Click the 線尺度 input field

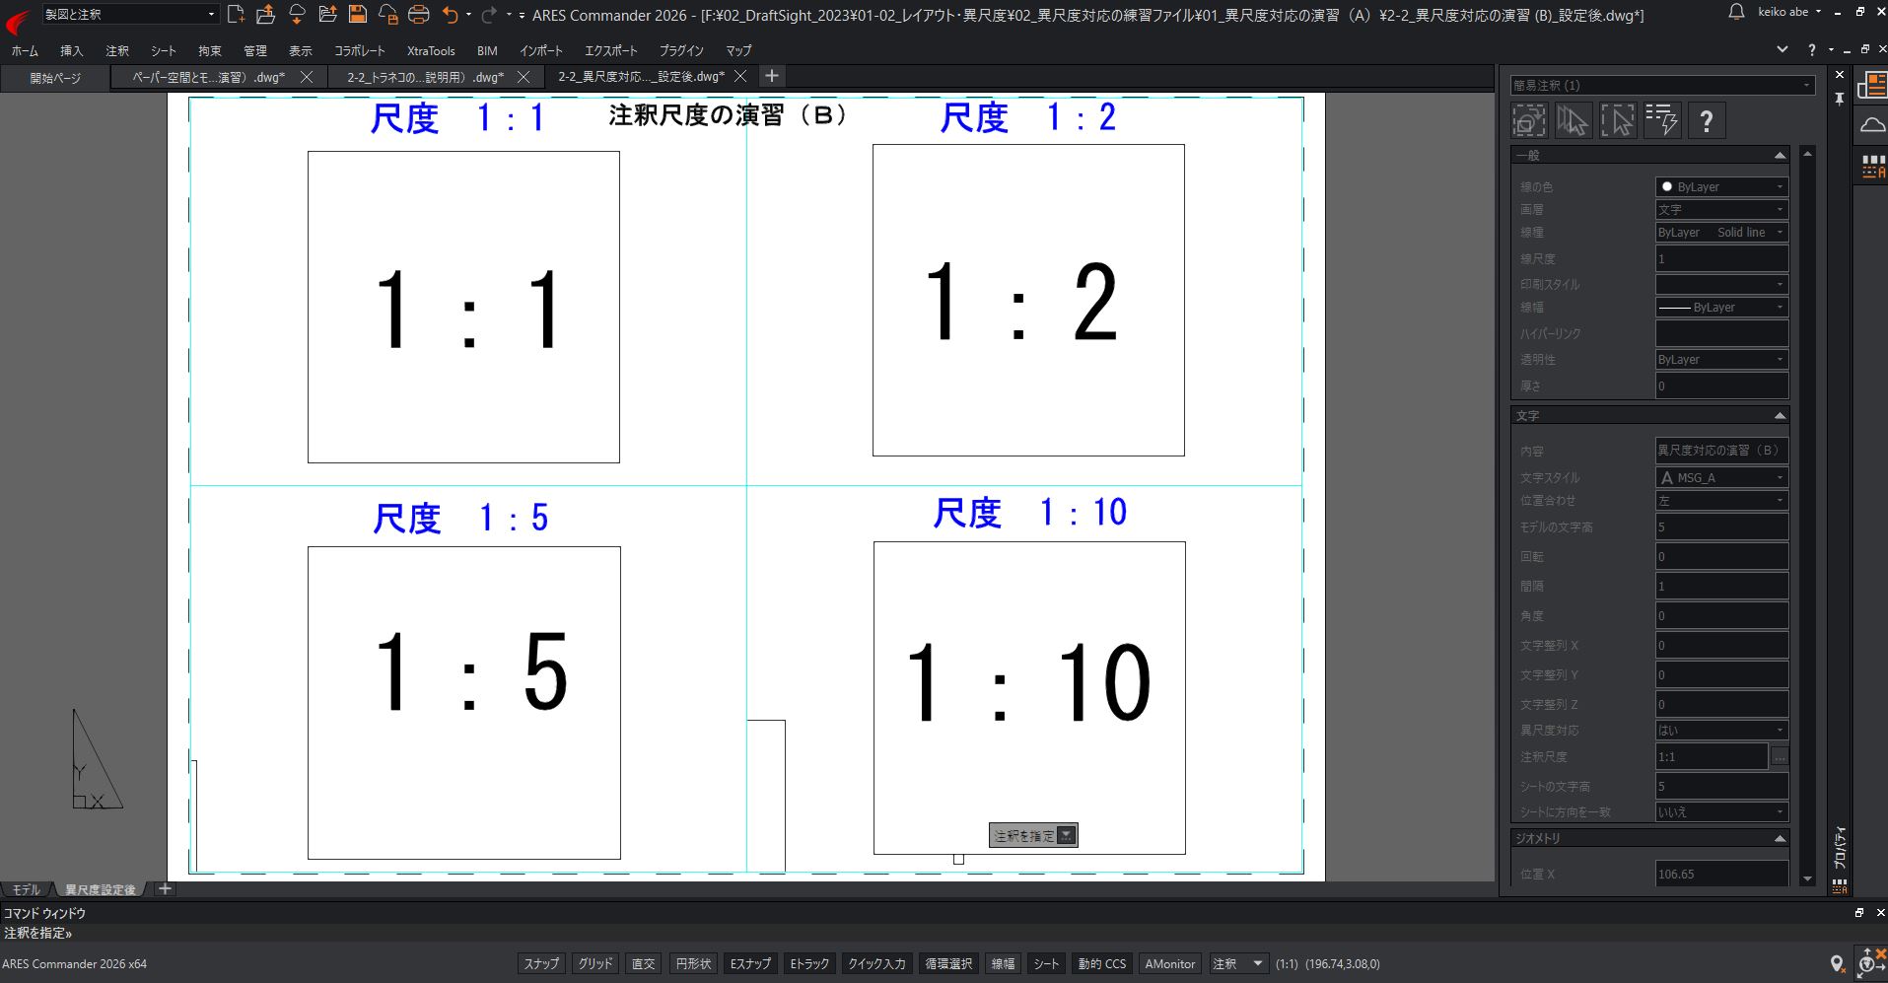(1720, 259)
